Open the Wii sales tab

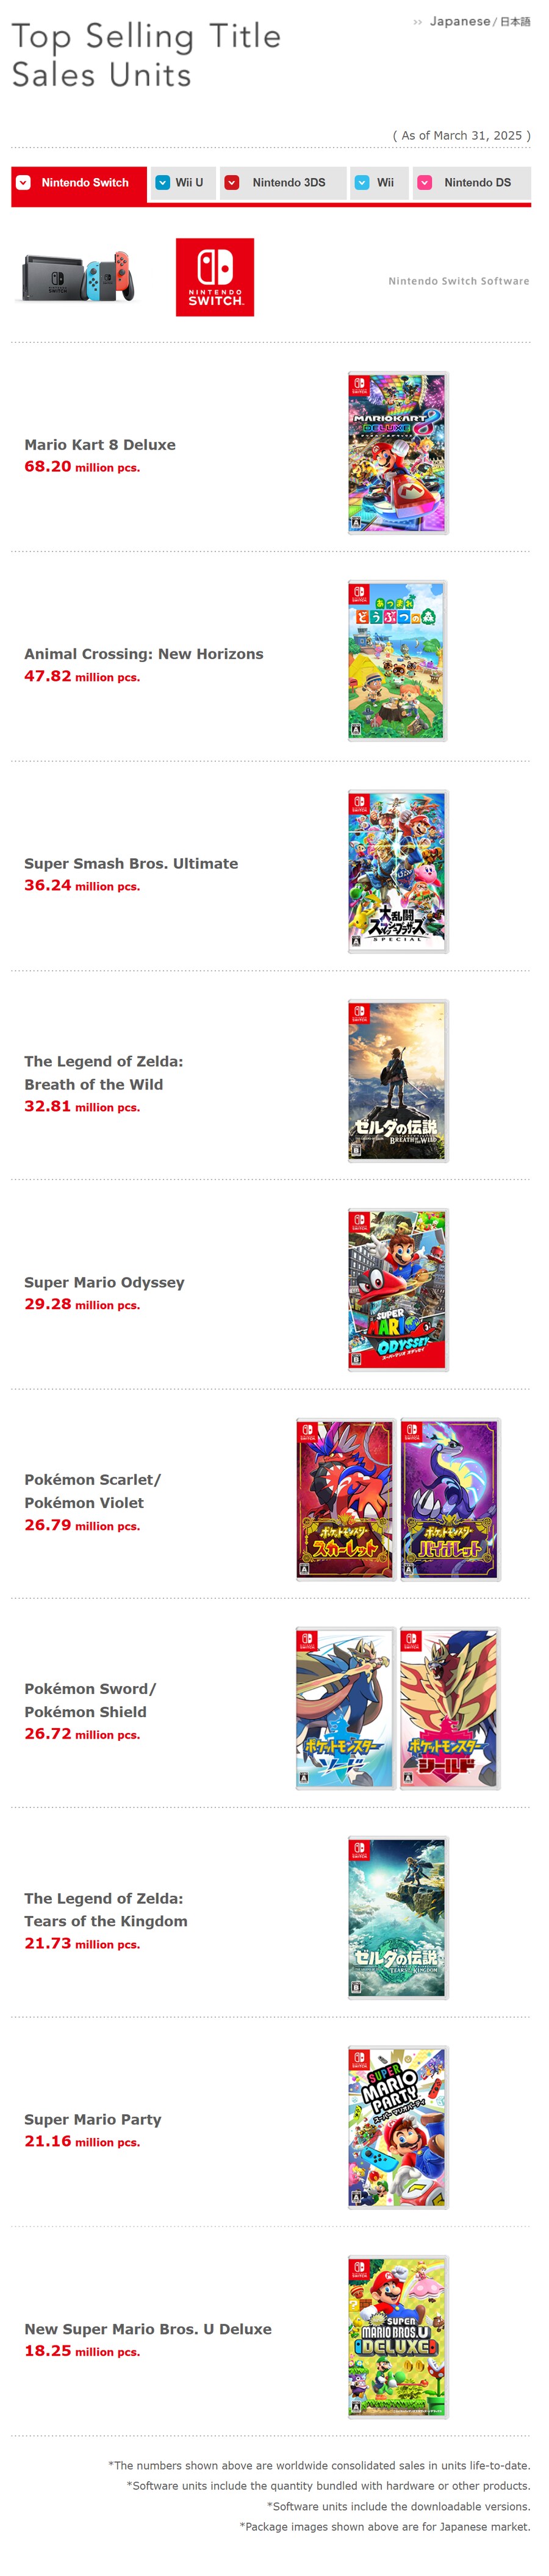click(379, 183)
